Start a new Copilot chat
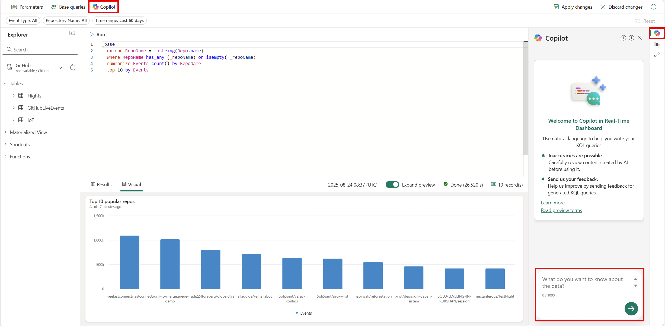 [x=623, y=38]
